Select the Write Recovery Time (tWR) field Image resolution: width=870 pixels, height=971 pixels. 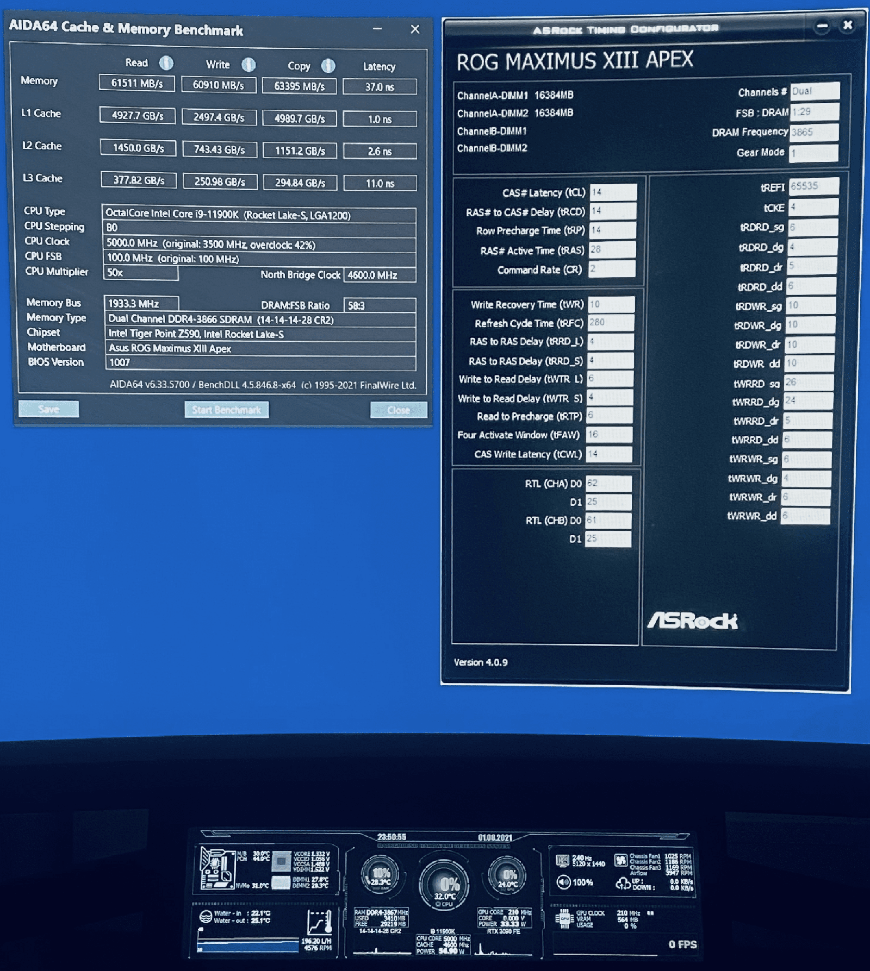click(x=611, y=305)
